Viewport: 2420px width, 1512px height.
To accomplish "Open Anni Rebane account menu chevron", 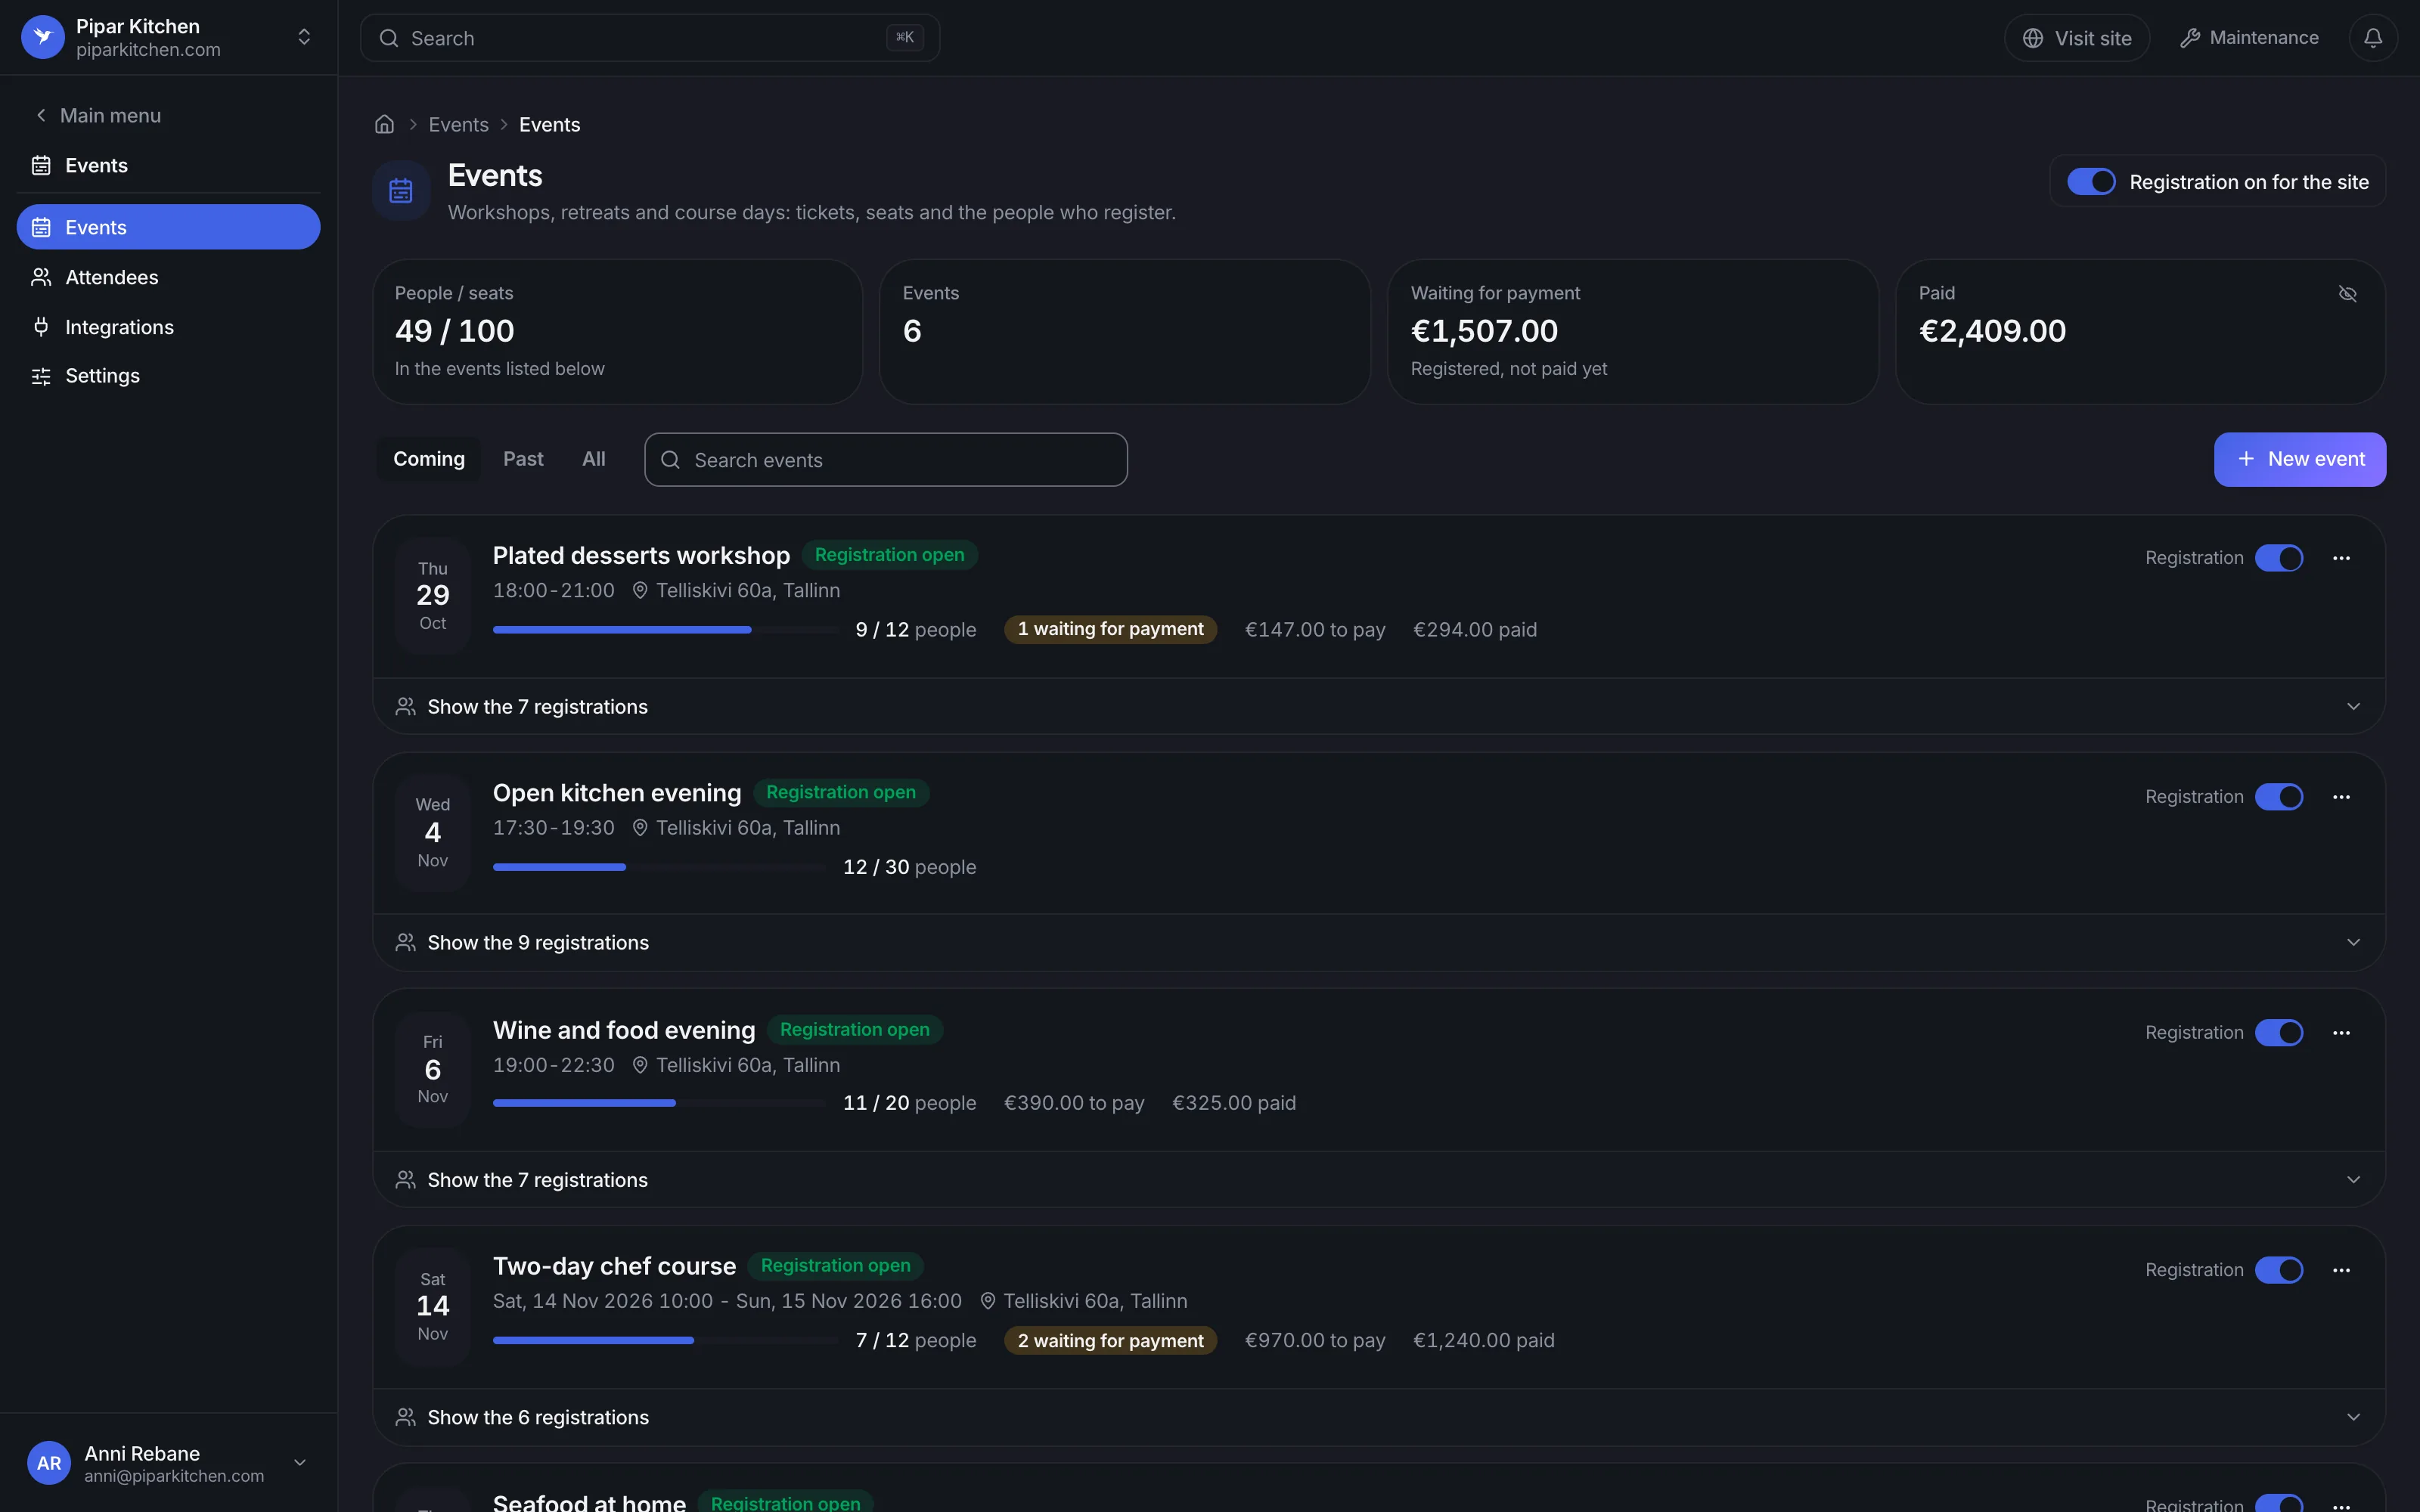I will click(300, 1463).
